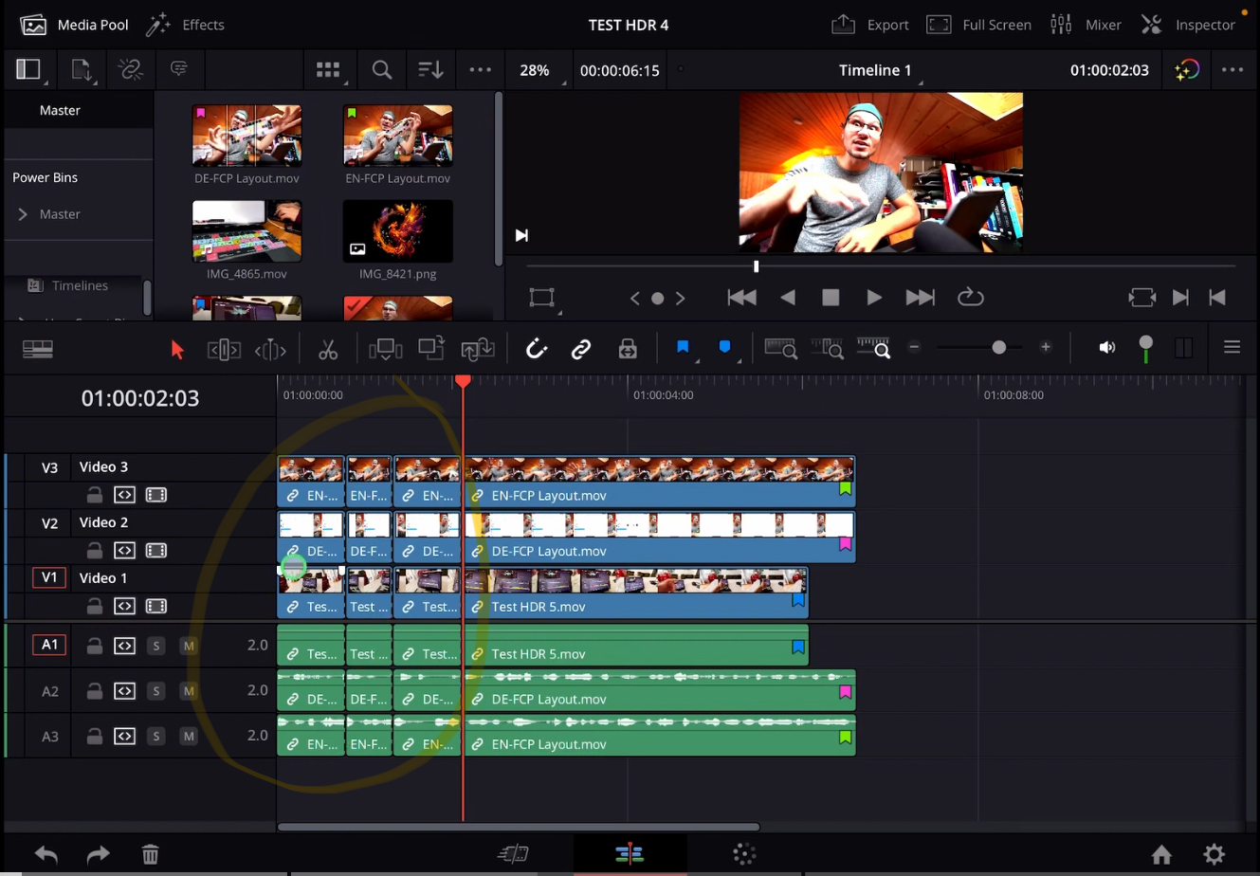Mute audio track A2
1260x876 pixels.
189,691
